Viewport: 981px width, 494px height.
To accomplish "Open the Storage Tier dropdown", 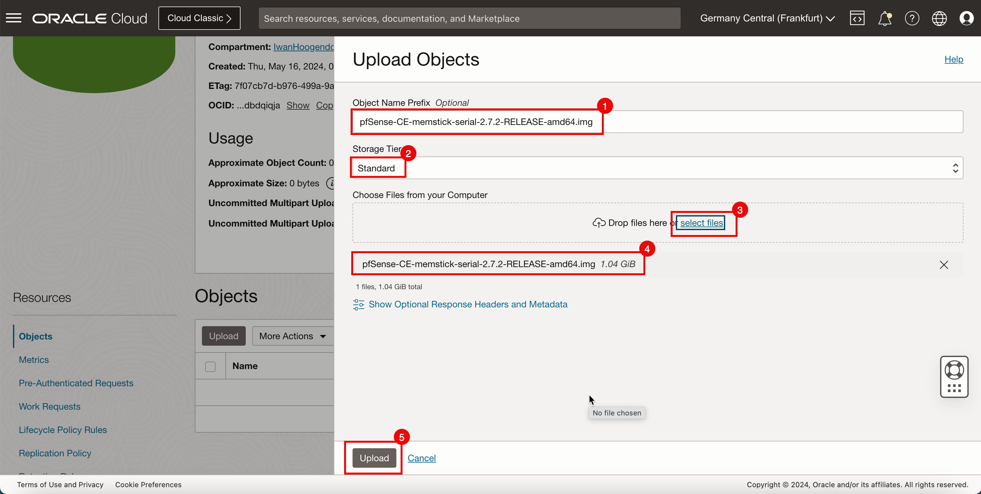I will [657, 168].
